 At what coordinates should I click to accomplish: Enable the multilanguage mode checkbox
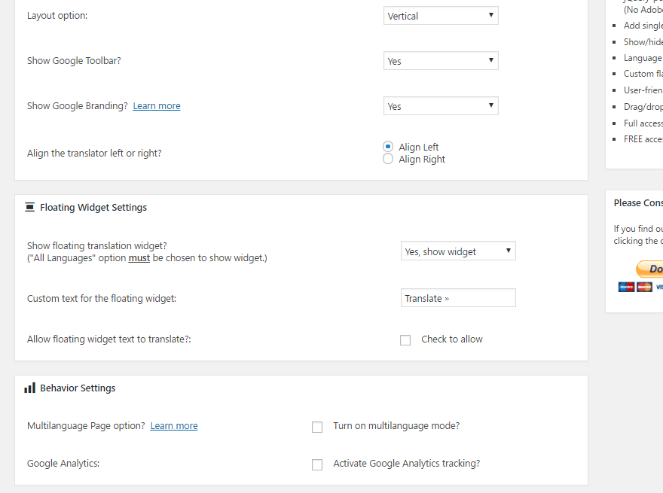coord(317,427)
